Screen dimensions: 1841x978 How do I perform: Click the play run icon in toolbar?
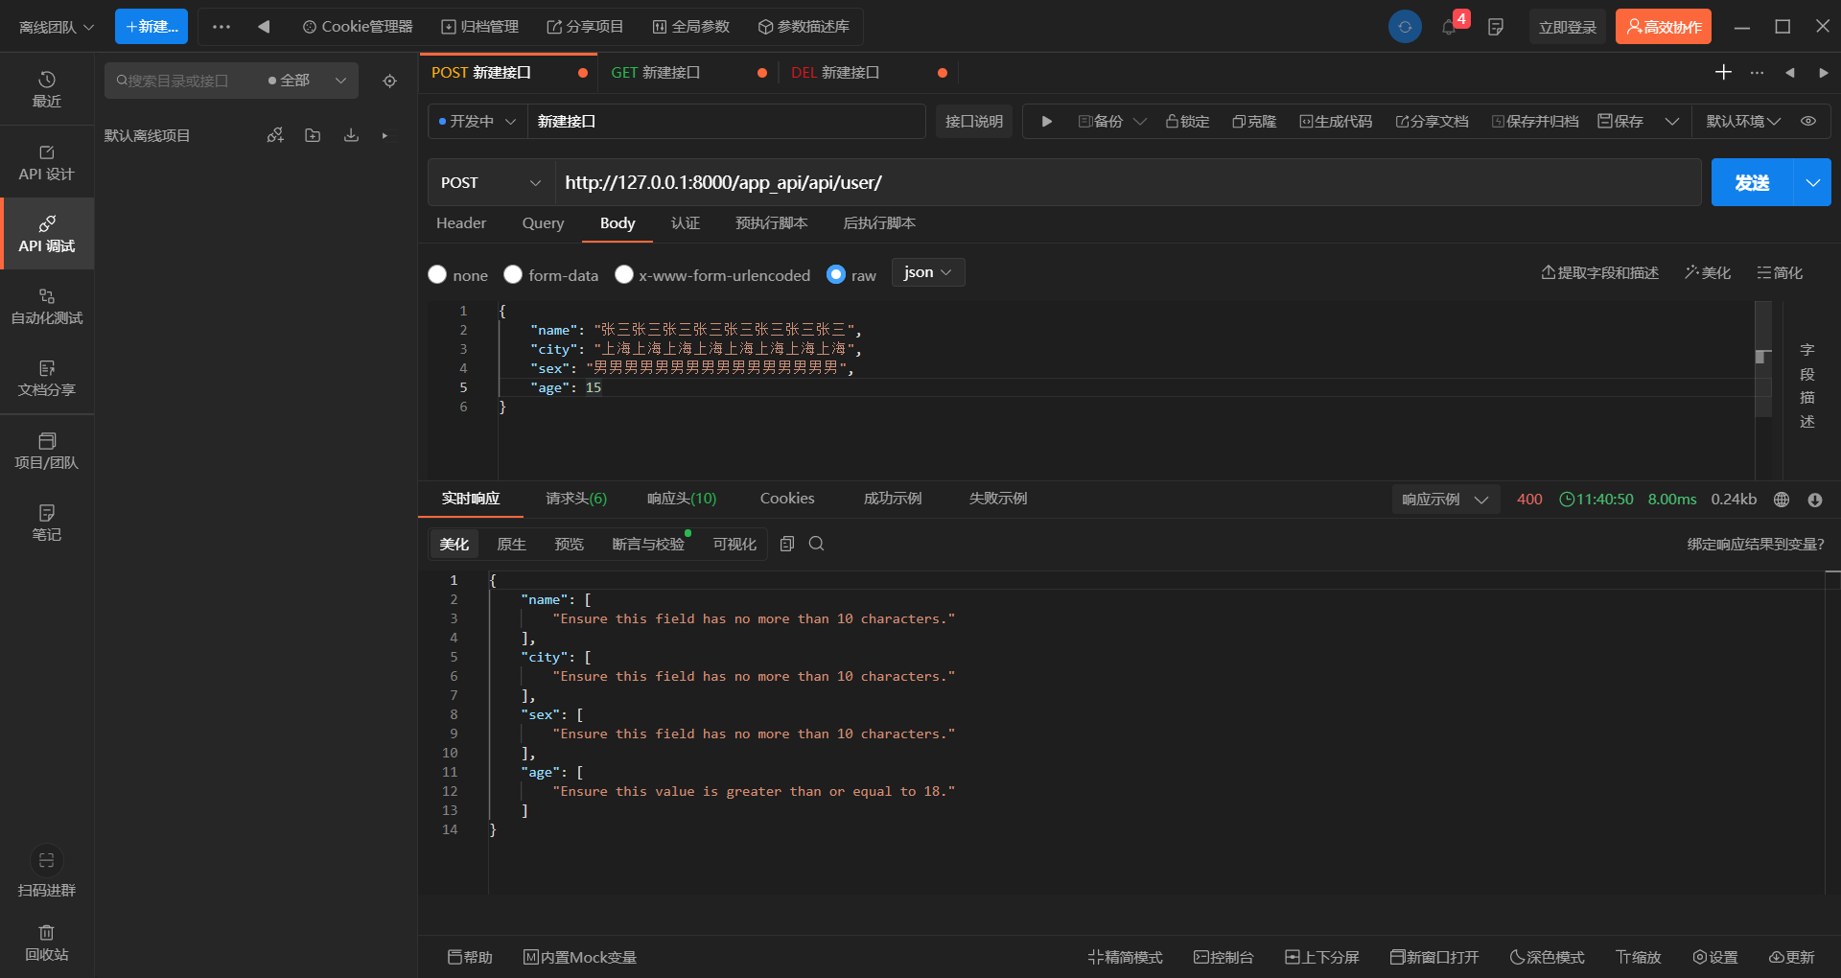(x=1046, y=121)
